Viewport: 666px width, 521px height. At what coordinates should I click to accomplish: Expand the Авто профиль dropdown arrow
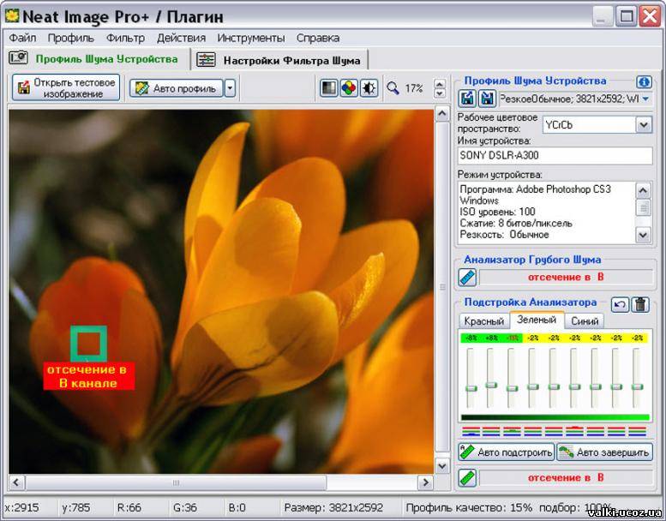pyautogui.click(x=230, y=88)
